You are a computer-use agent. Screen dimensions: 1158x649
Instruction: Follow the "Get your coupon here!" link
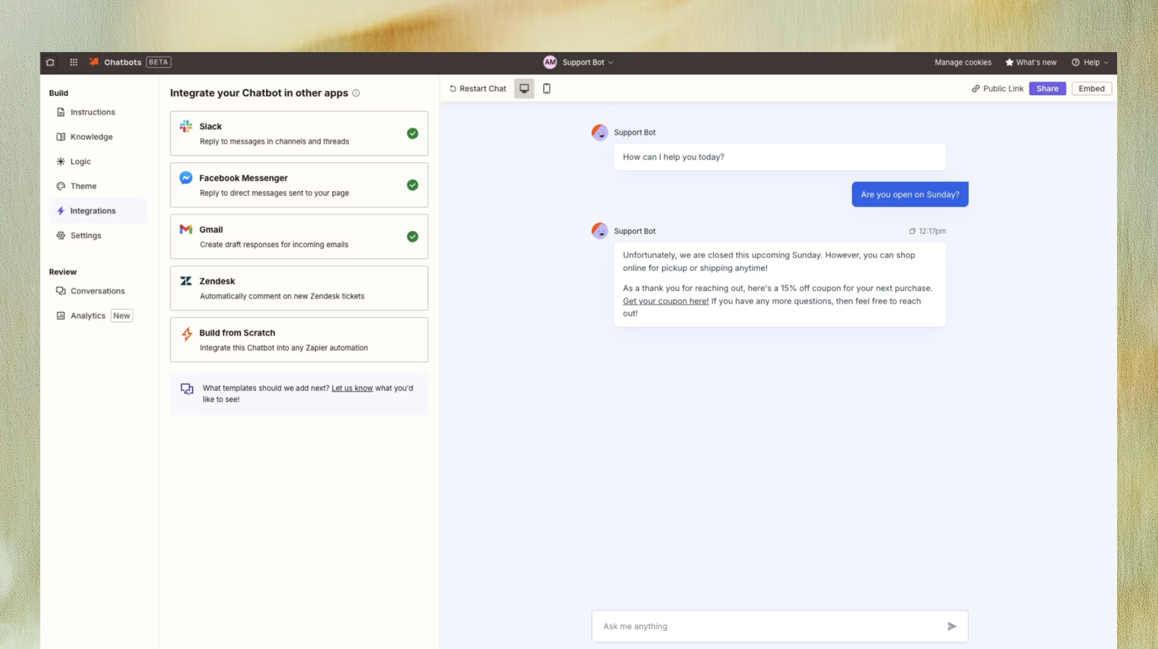click(x=665, y=301)
